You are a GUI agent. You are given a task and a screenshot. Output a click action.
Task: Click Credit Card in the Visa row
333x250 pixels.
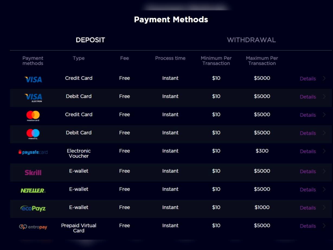(79, 78)
